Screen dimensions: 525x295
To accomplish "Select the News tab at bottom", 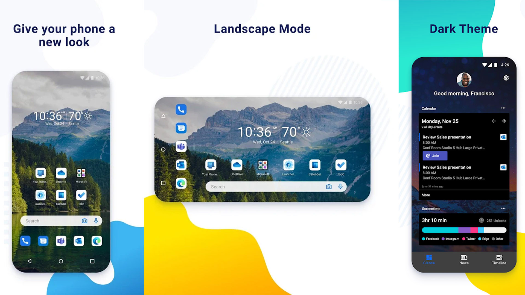I will coord(464,259).
